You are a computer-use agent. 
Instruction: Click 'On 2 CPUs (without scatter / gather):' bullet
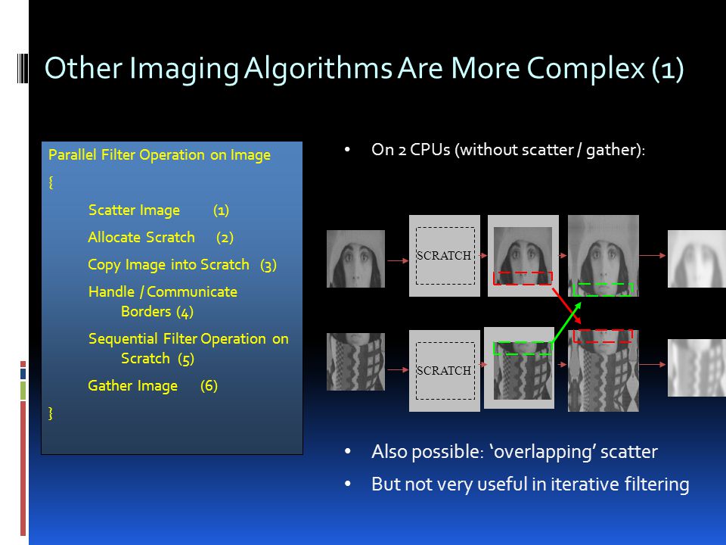tap(508, 150)
